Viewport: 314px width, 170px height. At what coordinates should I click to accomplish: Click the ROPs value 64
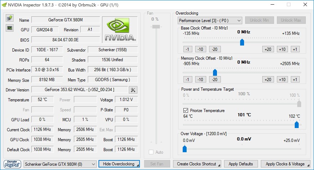(47, 60)
